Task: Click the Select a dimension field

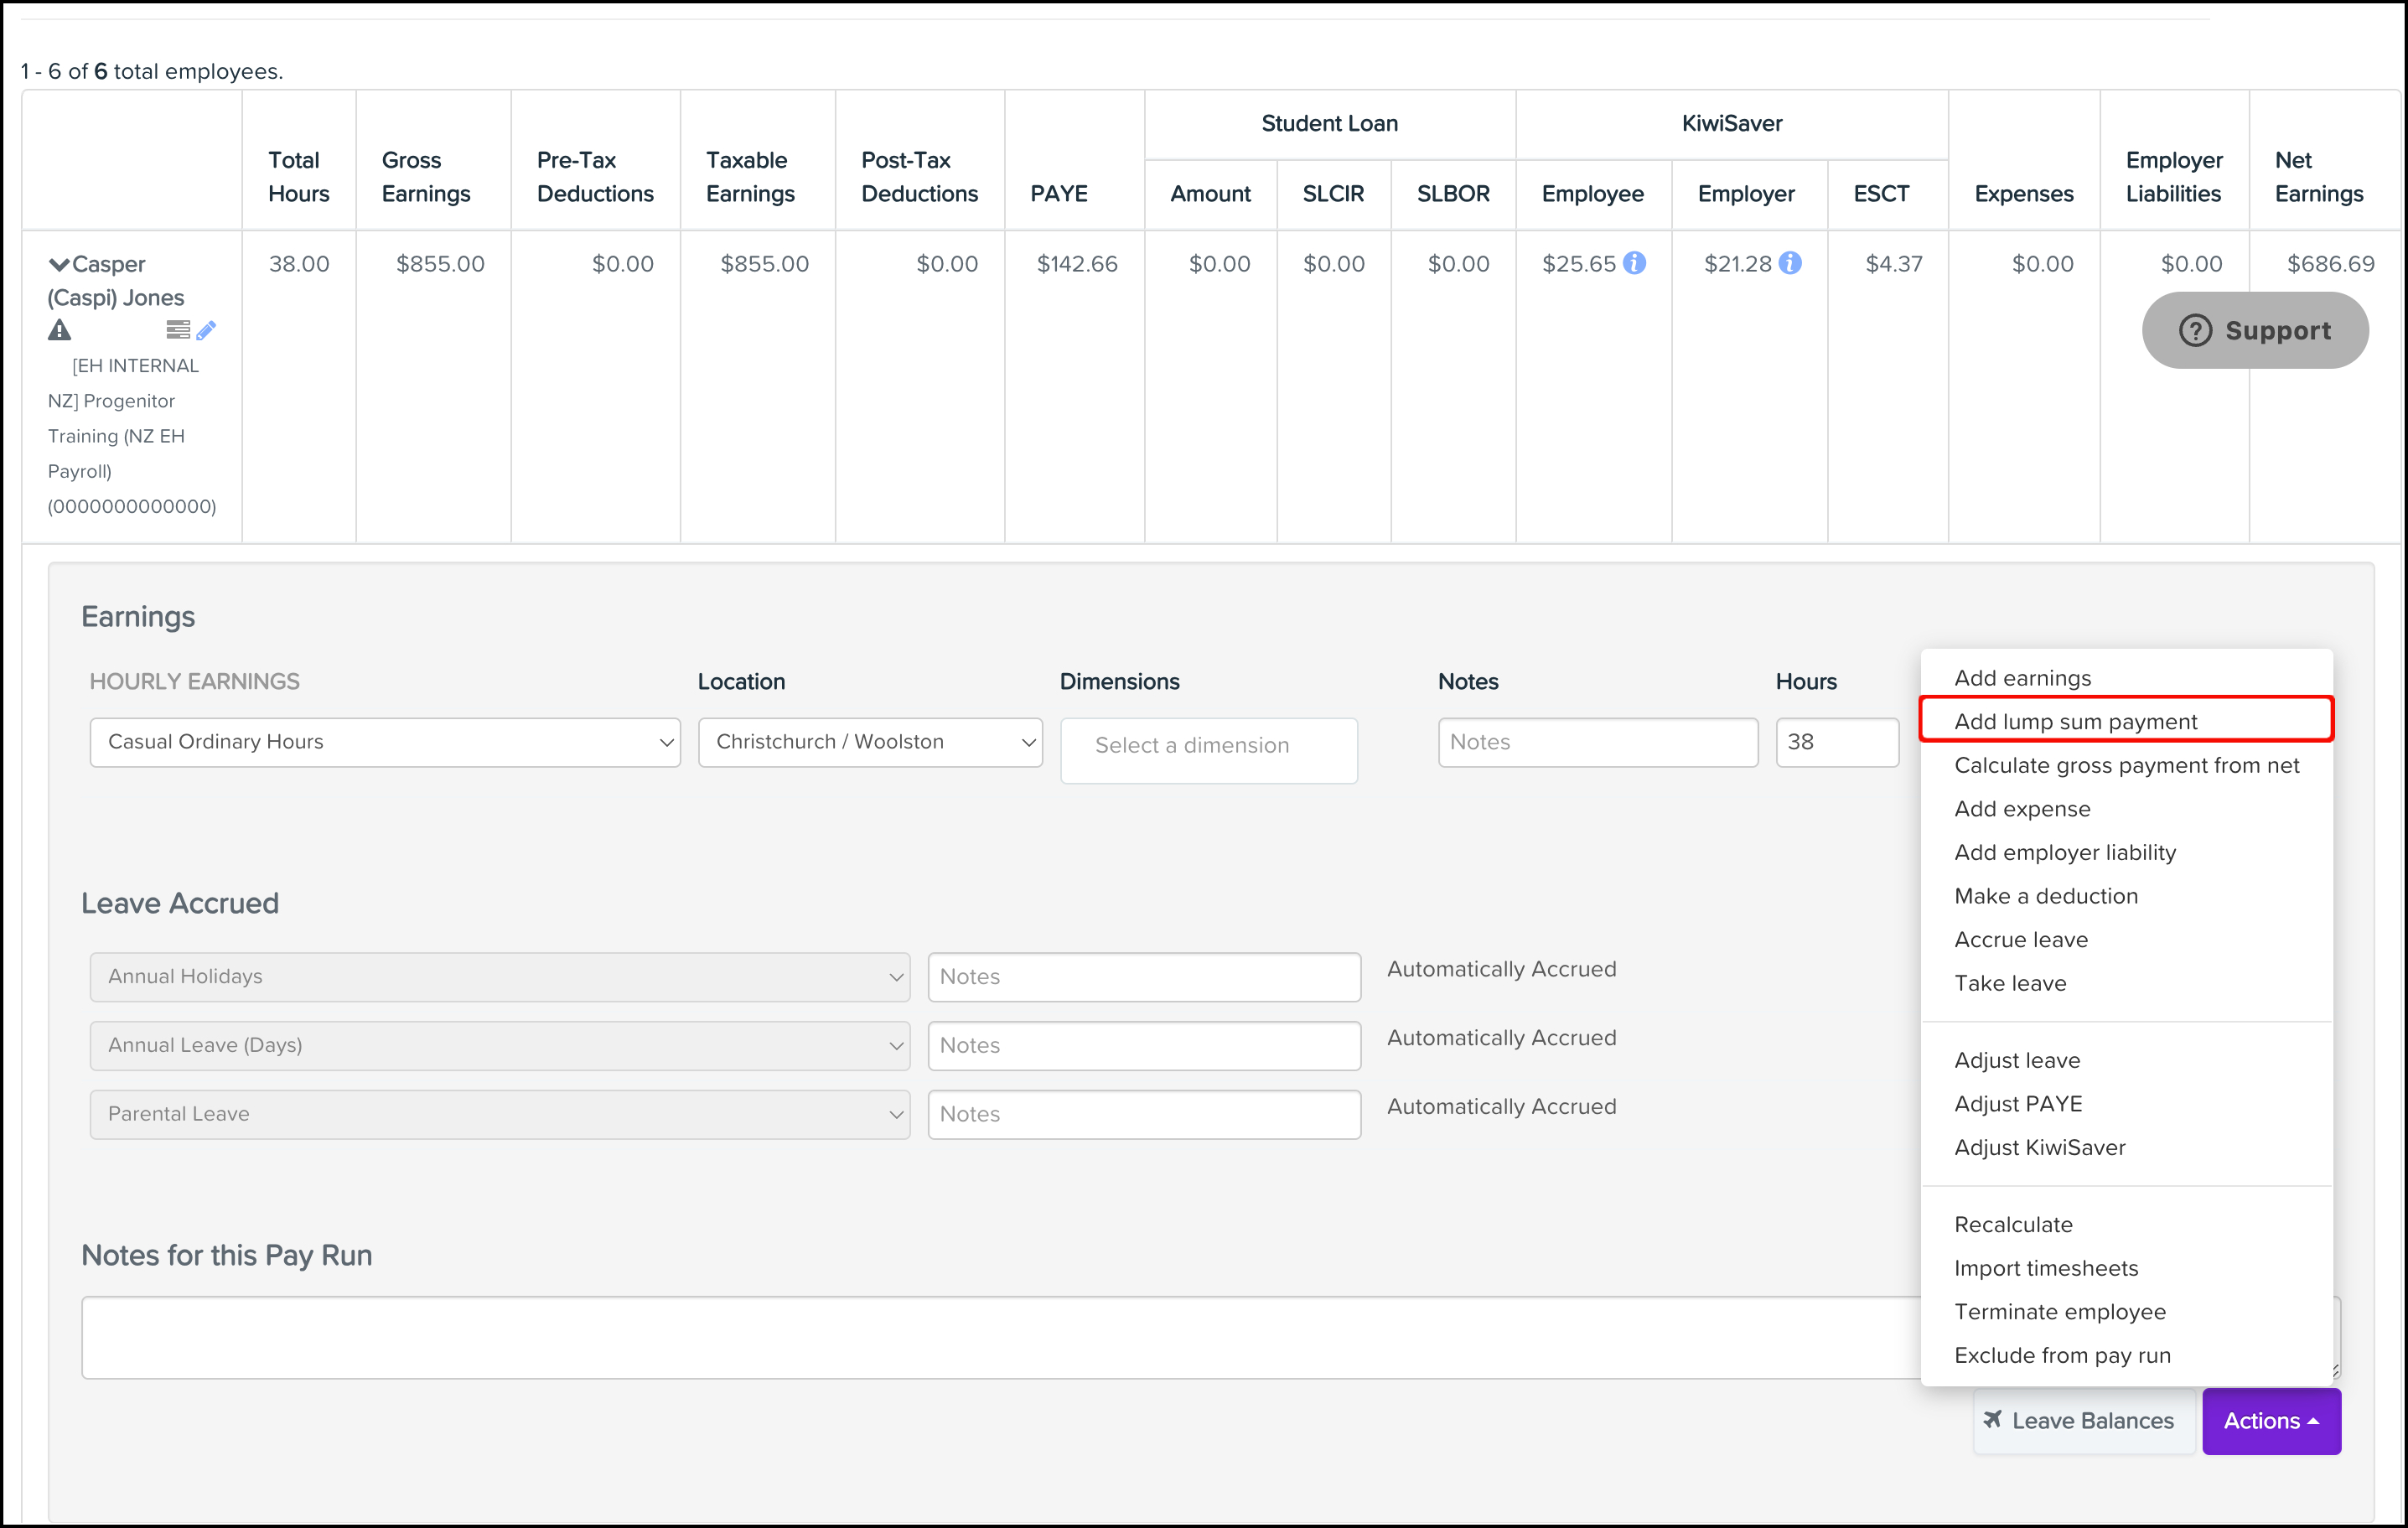Action: [1209, 750]
